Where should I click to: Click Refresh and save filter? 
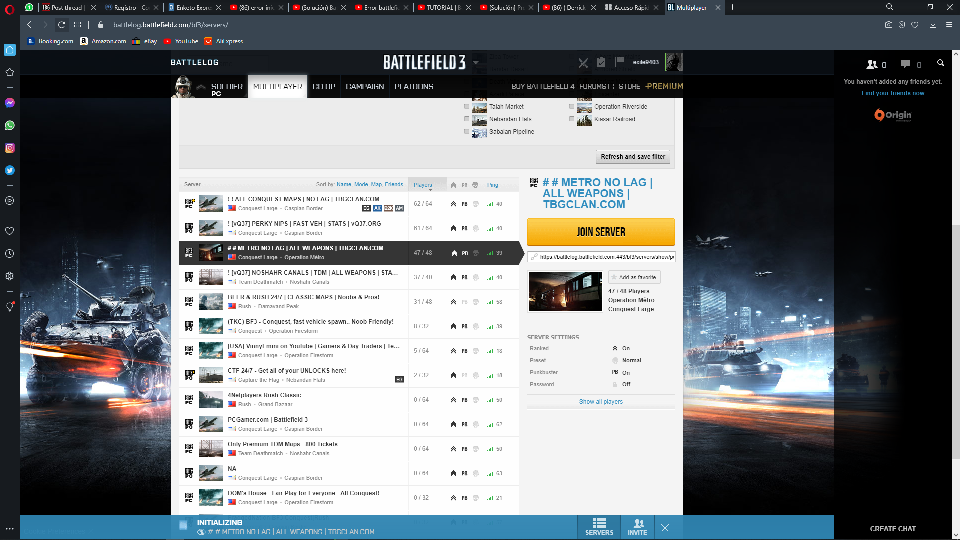(x=633, y=157)
